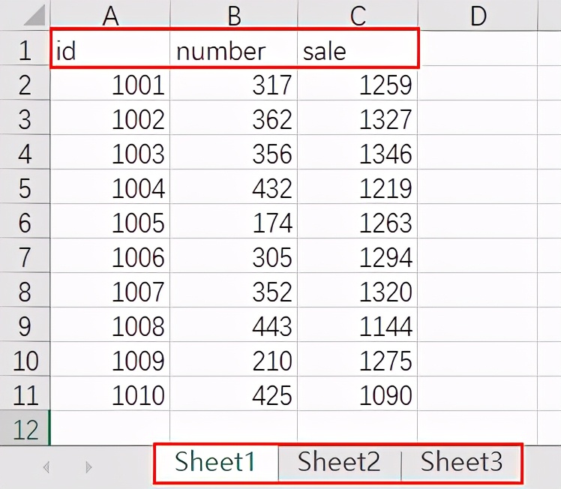Viewport: 561px width, 489px height.
Task: Select cell containing id 1005
Action: [110, 223]
